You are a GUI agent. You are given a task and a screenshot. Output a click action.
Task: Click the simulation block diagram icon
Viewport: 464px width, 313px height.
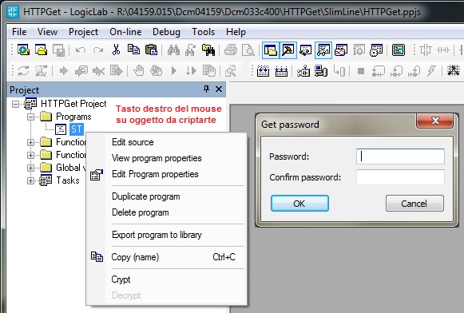[303, 71]
